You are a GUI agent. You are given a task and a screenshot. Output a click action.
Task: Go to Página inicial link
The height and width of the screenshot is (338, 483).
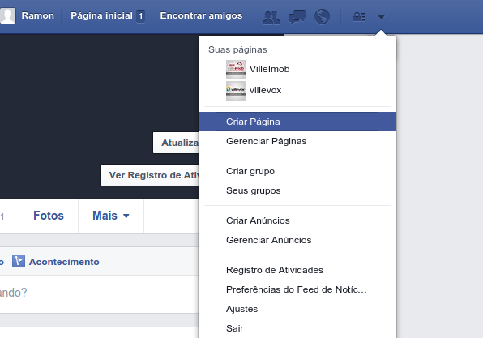(x=101, y=15)
